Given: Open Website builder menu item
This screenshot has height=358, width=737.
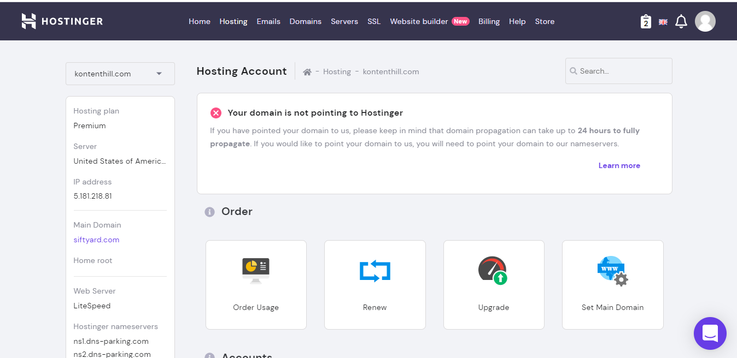Looking at the screenshot, I should (x=419, y=21).
